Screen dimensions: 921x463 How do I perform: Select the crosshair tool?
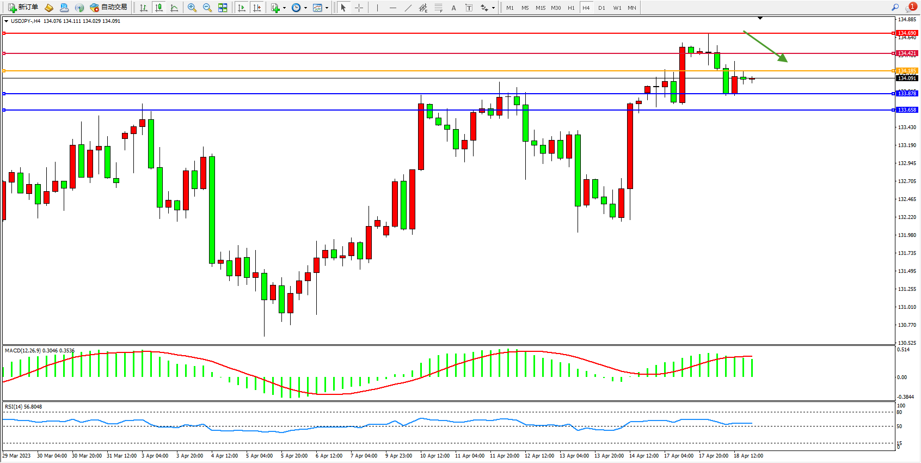pyautogui.click(x=359, y=8)
